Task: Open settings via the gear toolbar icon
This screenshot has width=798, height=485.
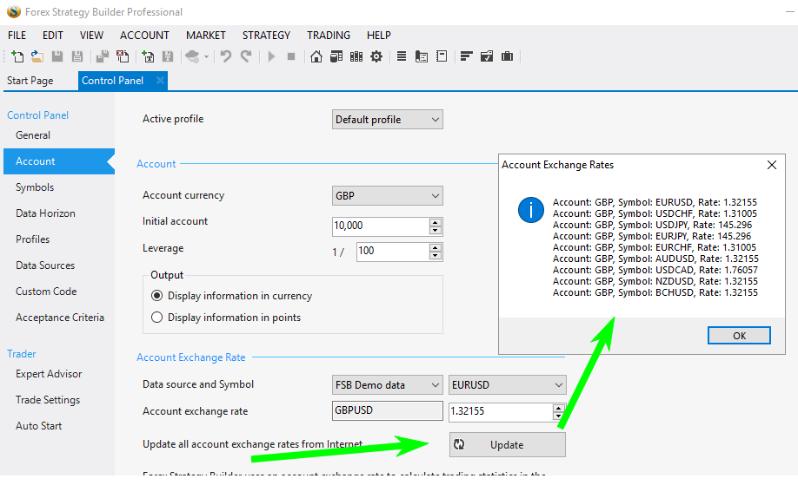Action: pos(376,56)
